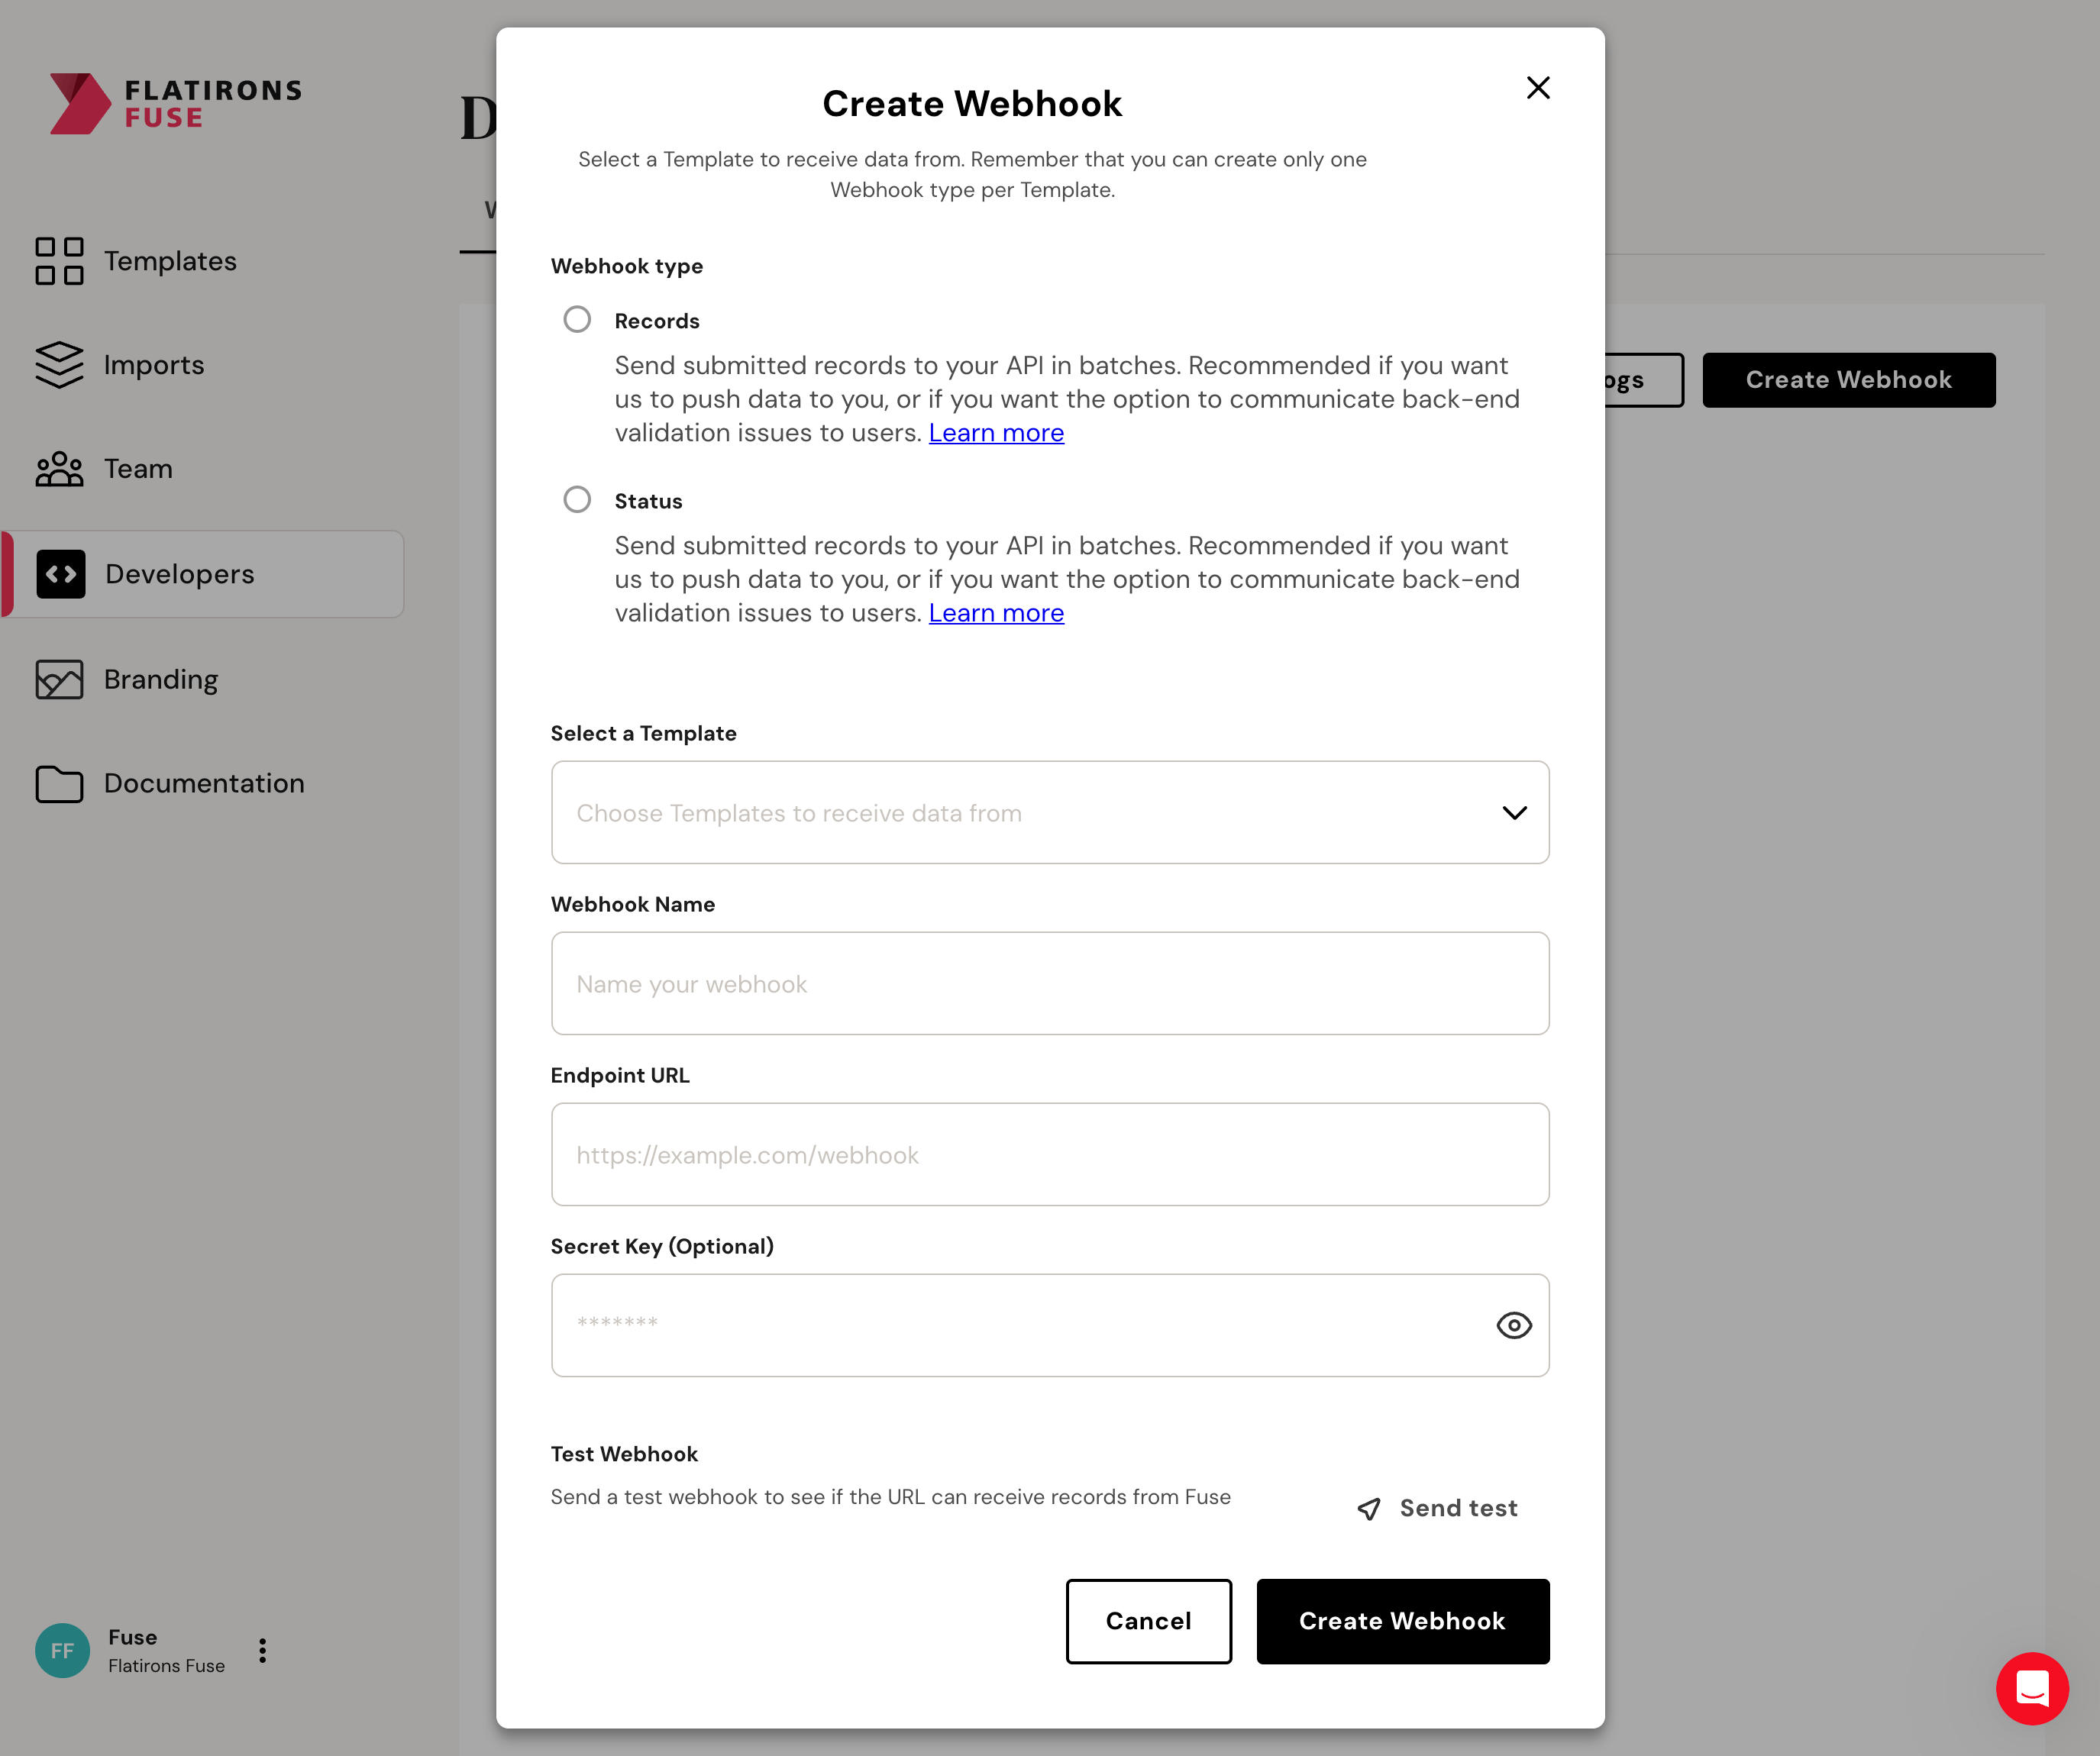Viewport: 2100px width, 1756px height.
Task: Open Learn more link under Status
Action: click(x=996, y=612)
